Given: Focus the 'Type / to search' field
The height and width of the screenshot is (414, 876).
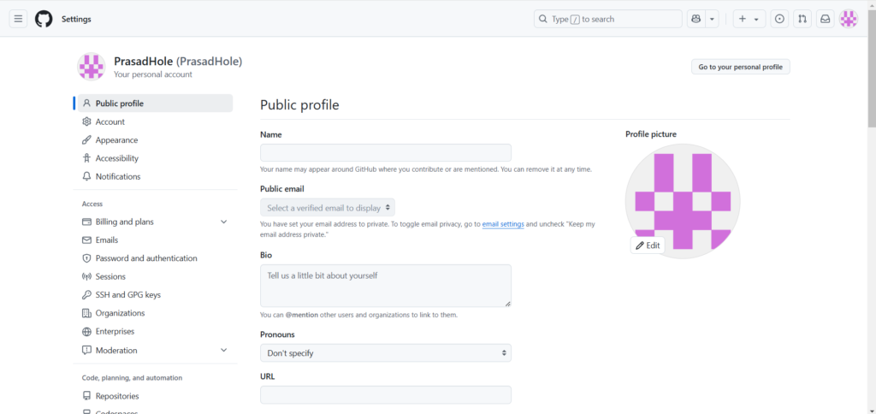Looking at the screenshot, I should click(x=608, y=19).
